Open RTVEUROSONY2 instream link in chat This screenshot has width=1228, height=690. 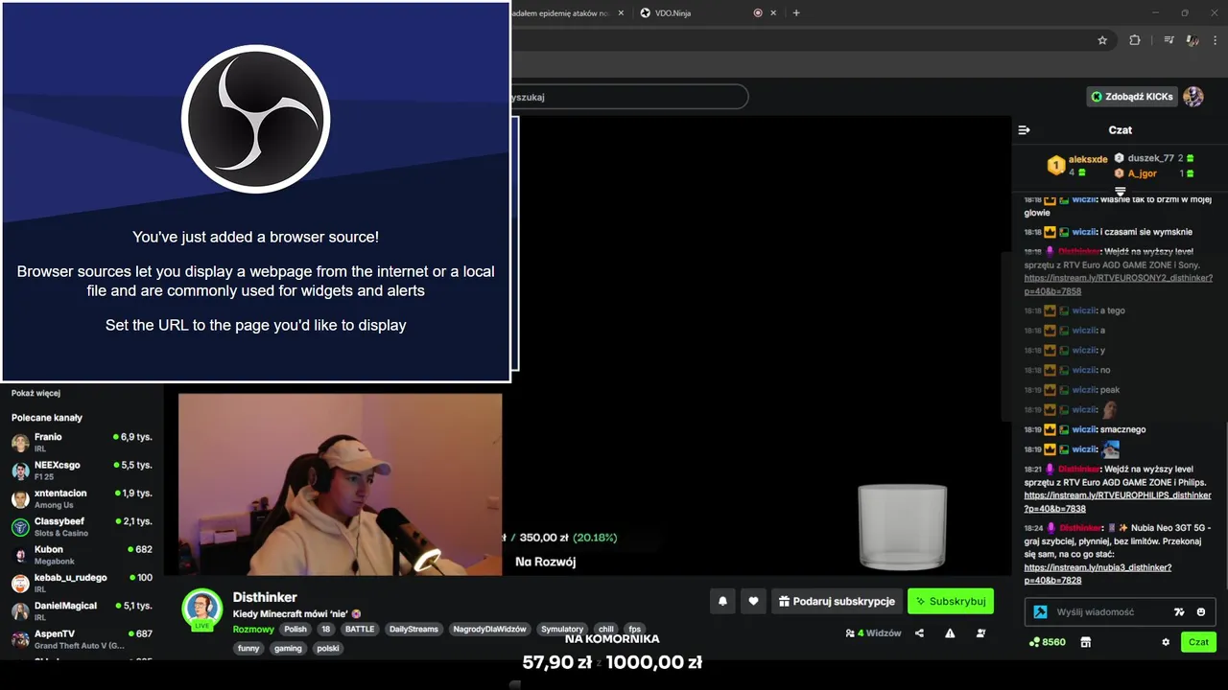click(1118, 285)
